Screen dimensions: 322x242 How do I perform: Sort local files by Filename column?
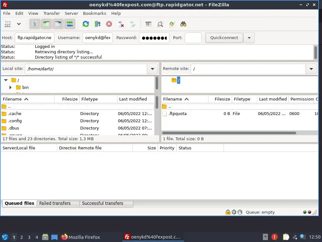point(28,99)
